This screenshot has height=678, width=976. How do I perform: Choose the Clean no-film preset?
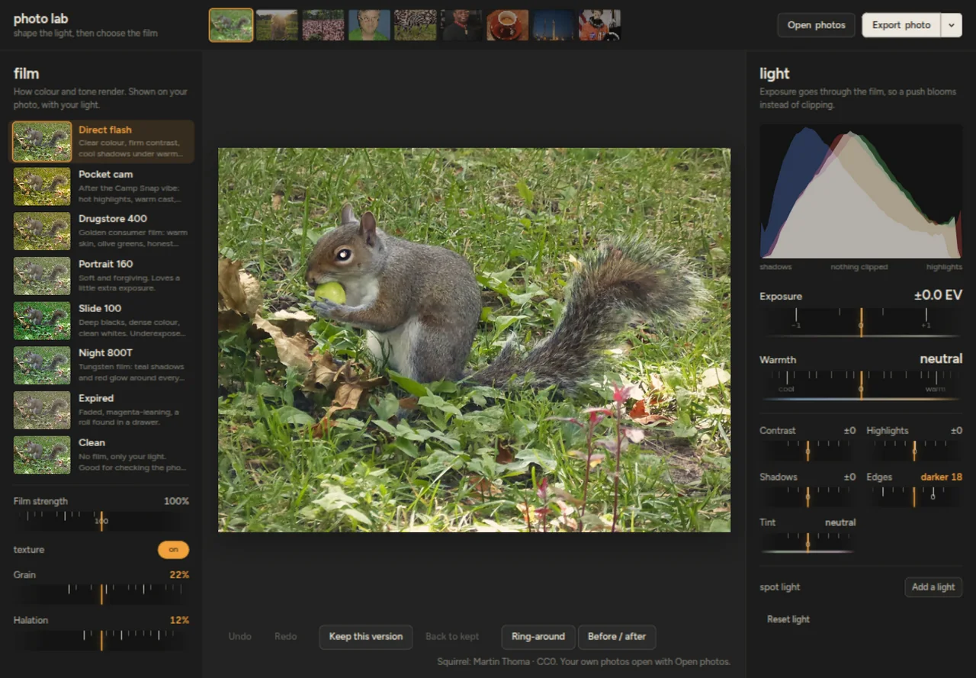click(101, 455)
